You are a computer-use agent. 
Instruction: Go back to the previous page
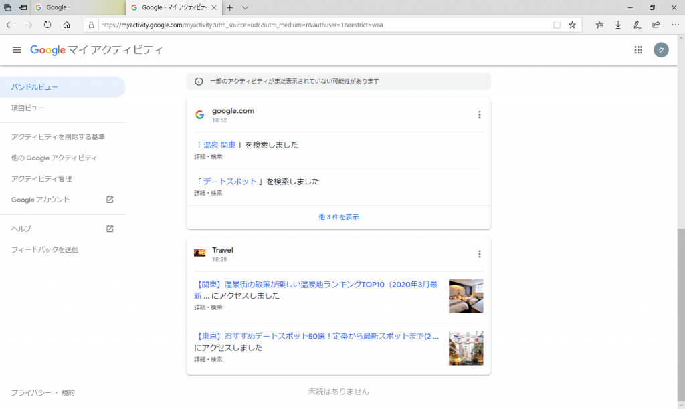[x=9, y=25]
